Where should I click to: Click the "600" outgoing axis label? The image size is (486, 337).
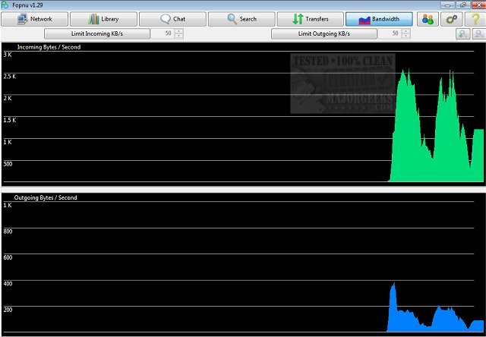coord(8,258)
